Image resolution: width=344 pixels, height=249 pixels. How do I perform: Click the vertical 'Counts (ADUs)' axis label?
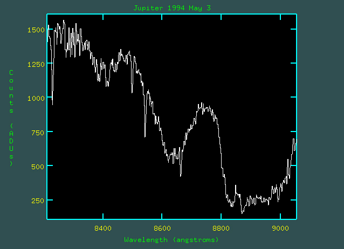coord(11,118)
